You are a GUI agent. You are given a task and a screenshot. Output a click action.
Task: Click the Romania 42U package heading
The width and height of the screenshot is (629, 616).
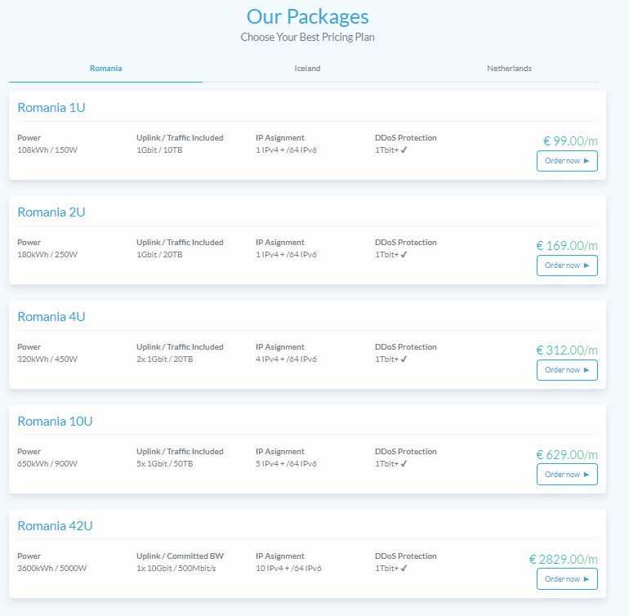(x=55, y=526)
